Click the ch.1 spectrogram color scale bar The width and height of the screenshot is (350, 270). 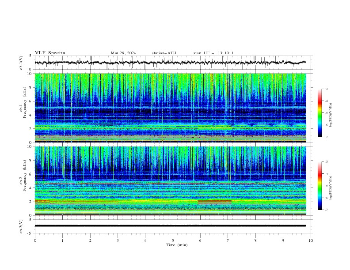click(320, 113)
